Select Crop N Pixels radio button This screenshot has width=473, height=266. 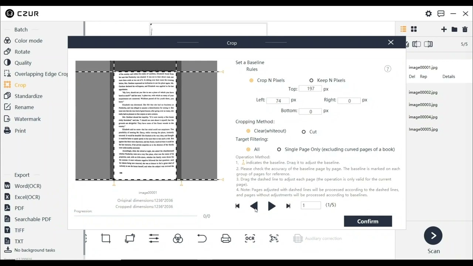[x=251, y=80]
